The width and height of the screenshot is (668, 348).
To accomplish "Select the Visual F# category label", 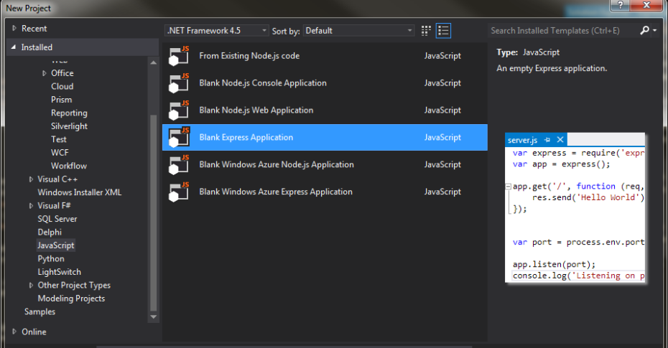I will (x=54, y=205).
